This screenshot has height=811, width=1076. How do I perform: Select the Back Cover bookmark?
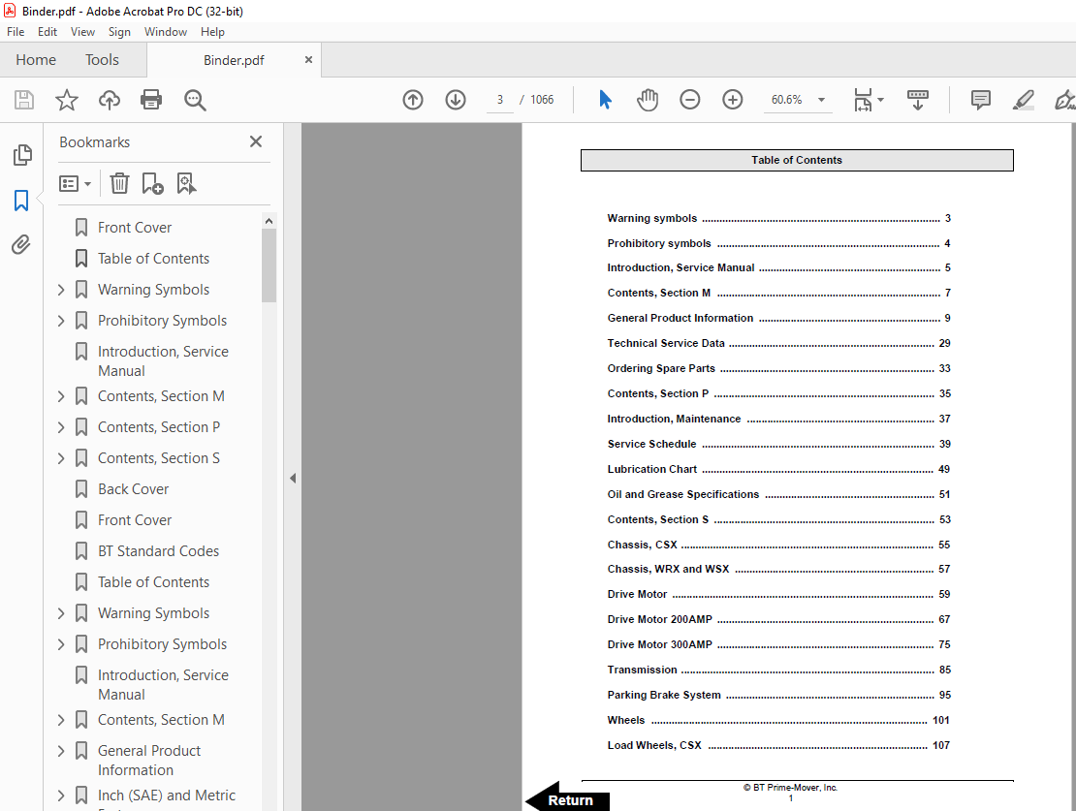click(133, 489)
